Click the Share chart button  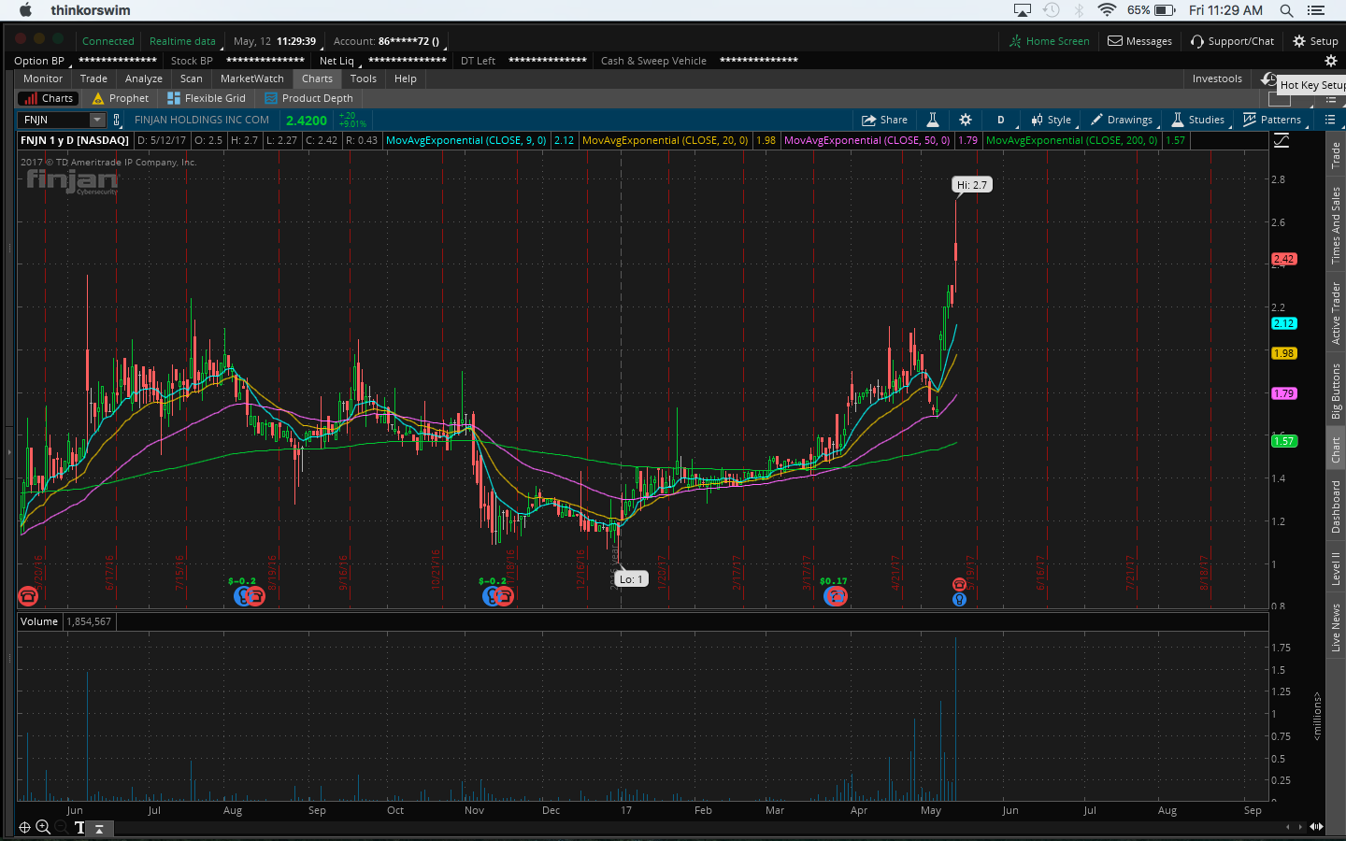click(884, 120)
